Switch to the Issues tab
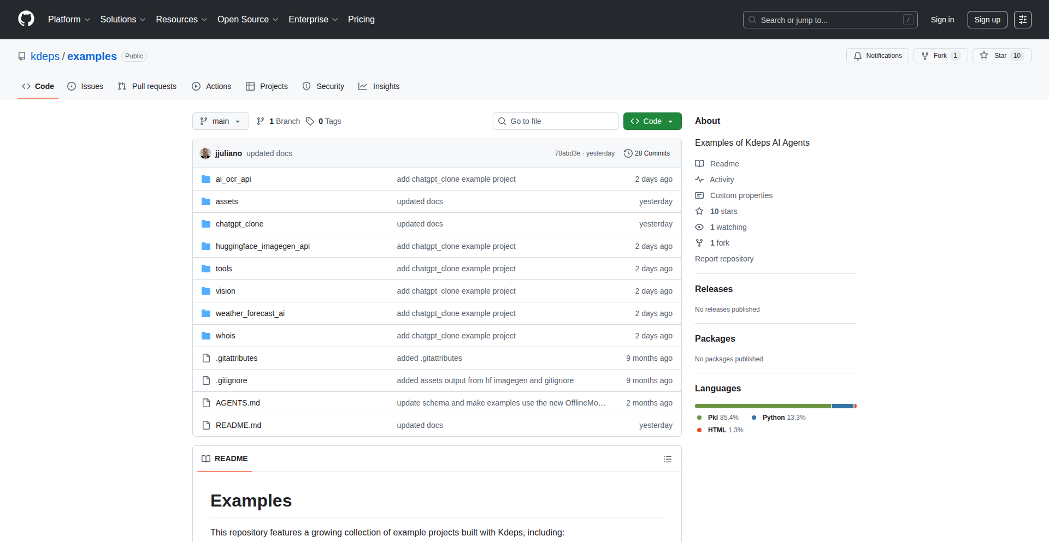1049x542 pixels. pos(85,86)
